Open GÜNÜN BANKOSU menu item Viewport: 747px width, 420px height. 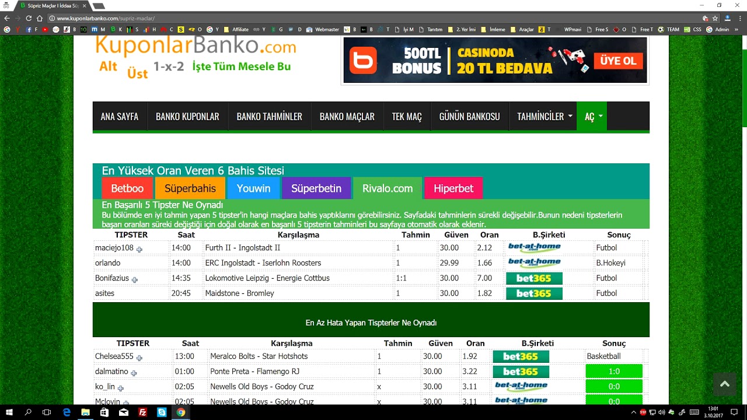tap(470, 117)
